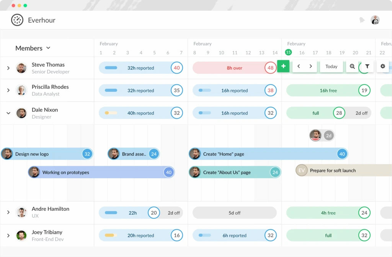Viewport: 392px width, 257px height.
Task: Click the Today button
Action: click(331, 66)
